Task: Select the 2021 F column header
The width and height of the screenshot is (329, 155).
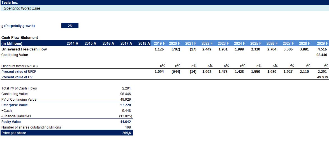Action: point(191,43)
